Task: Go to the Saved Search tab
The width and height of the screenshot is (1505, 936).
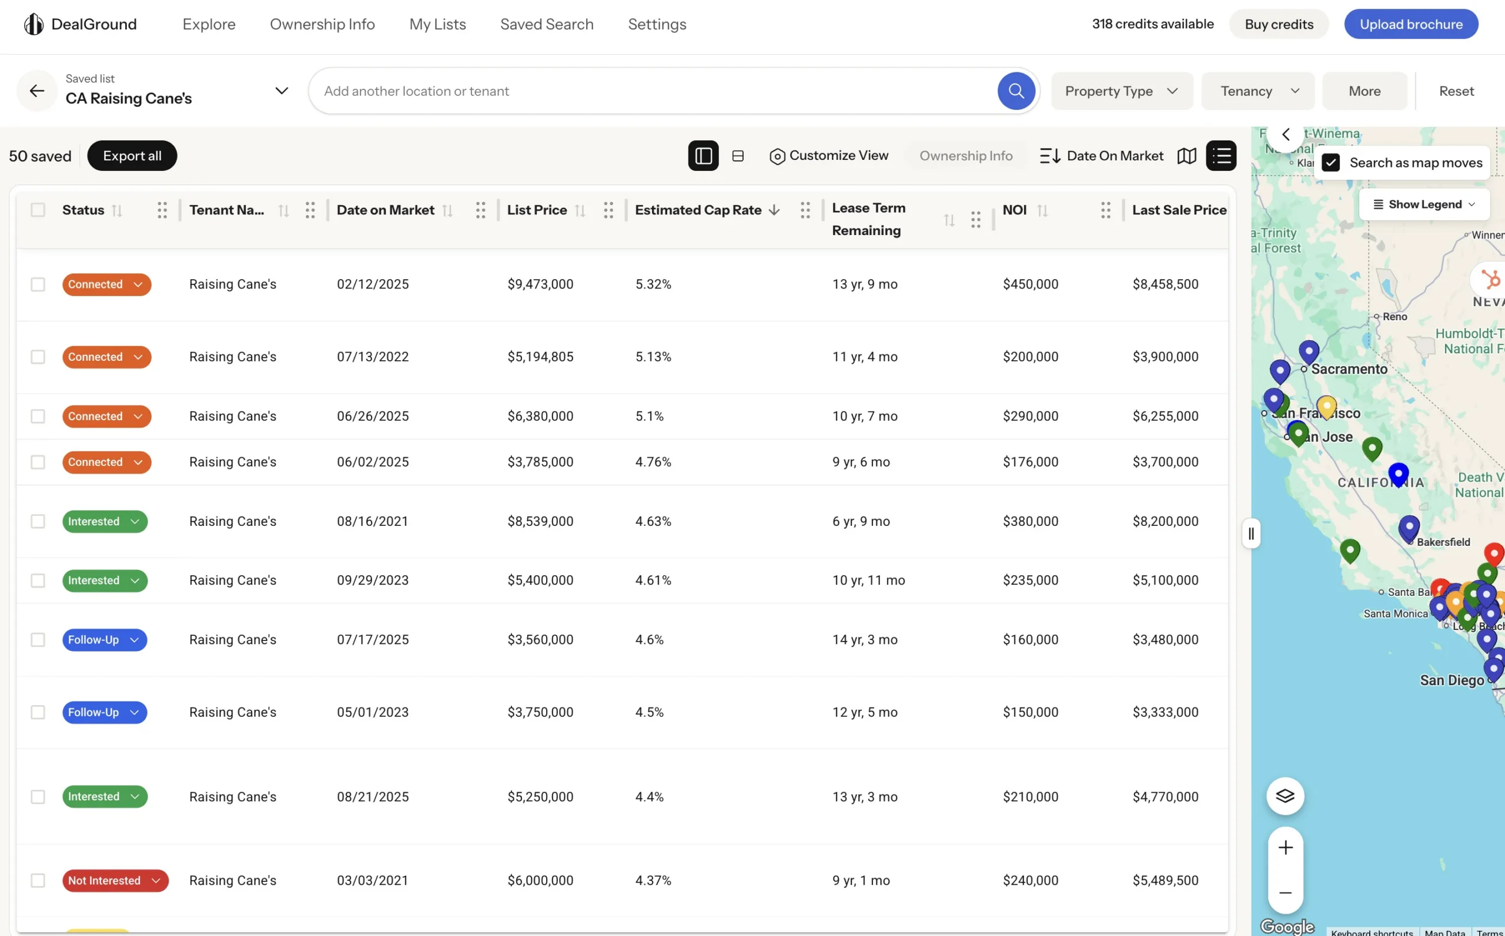Action: (x=546, y=24)
